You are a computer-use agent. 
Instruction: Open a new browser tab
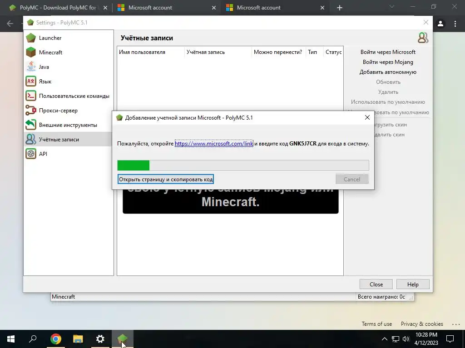(340, 8)
